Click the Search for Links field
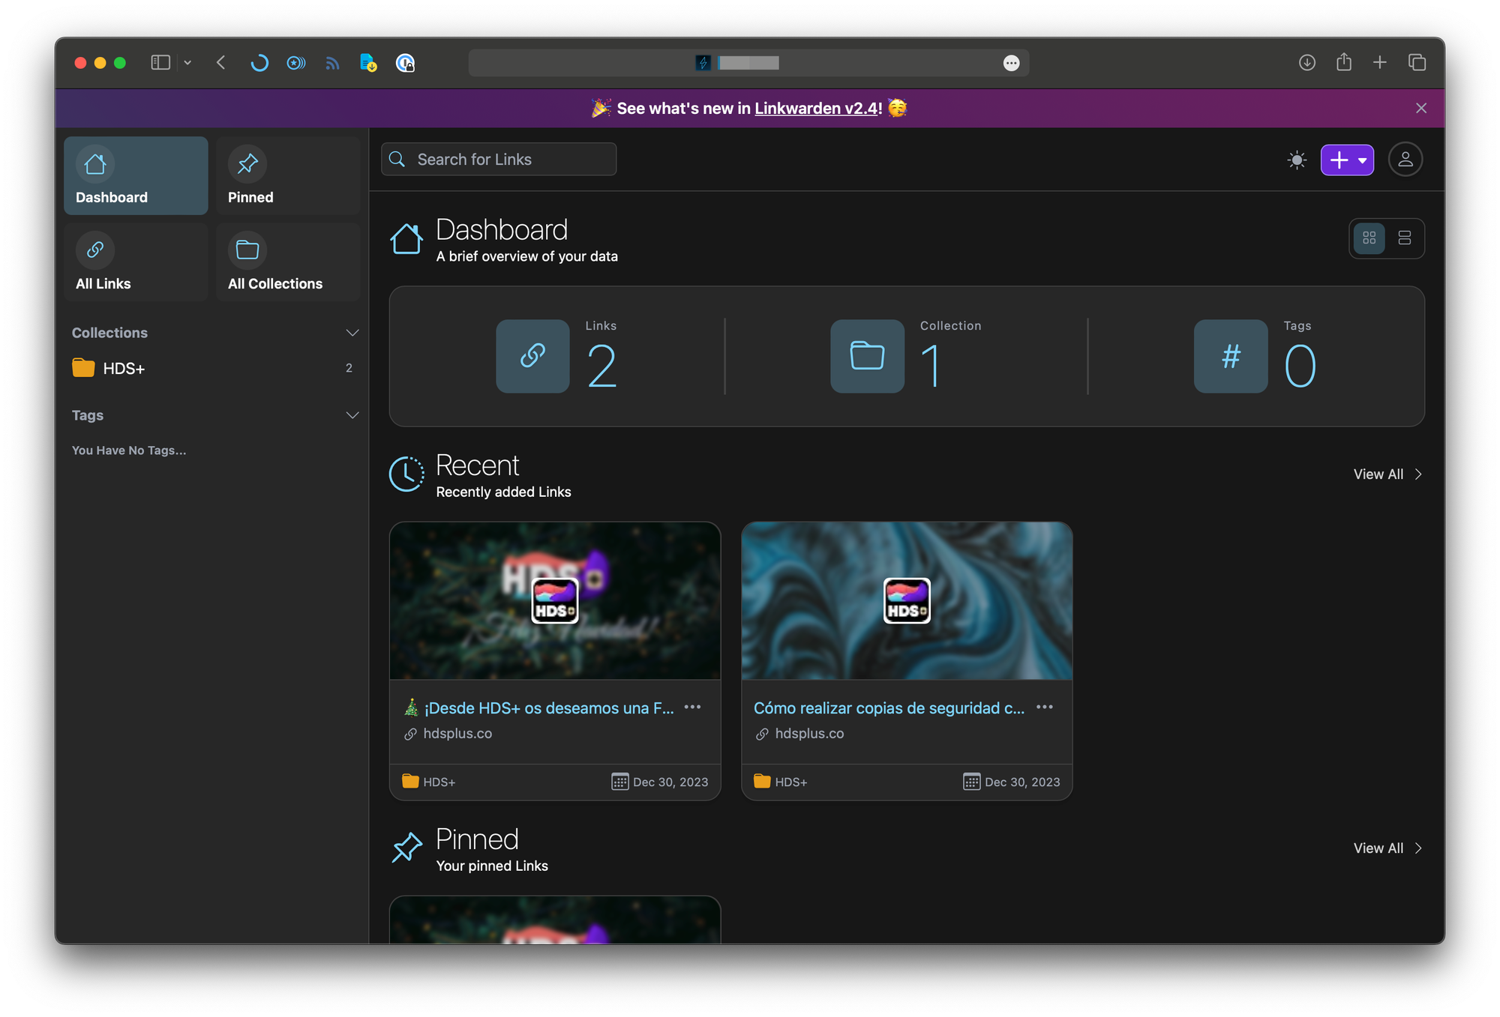This screenshot has width=1500, height=1017. 499,160
